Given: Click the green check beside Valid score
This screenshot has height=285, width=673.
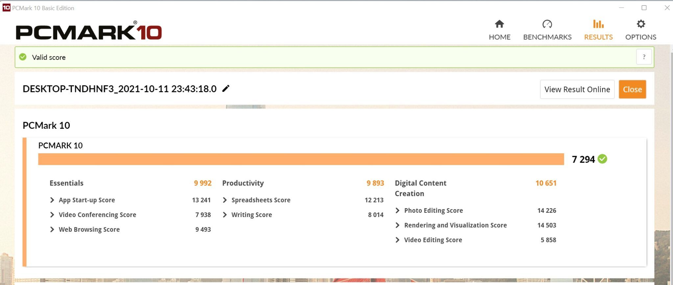Looking at the screenshot, I should click(x=23, y=57).
